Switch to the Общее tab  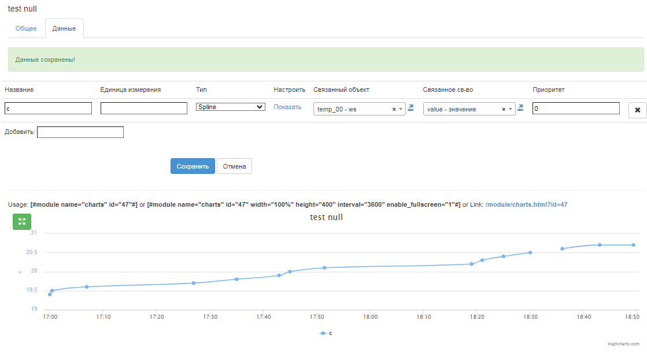(x=26, y=28)
